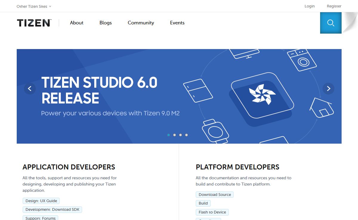Screen dimensions: 358x220
Task: Open the Design: UX Guide link
Action: pyautogui.click(x=41, y=201)
